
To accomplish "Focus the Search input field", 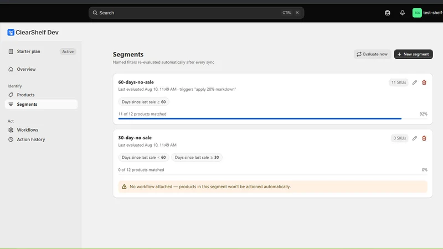I will click(197, 13).
